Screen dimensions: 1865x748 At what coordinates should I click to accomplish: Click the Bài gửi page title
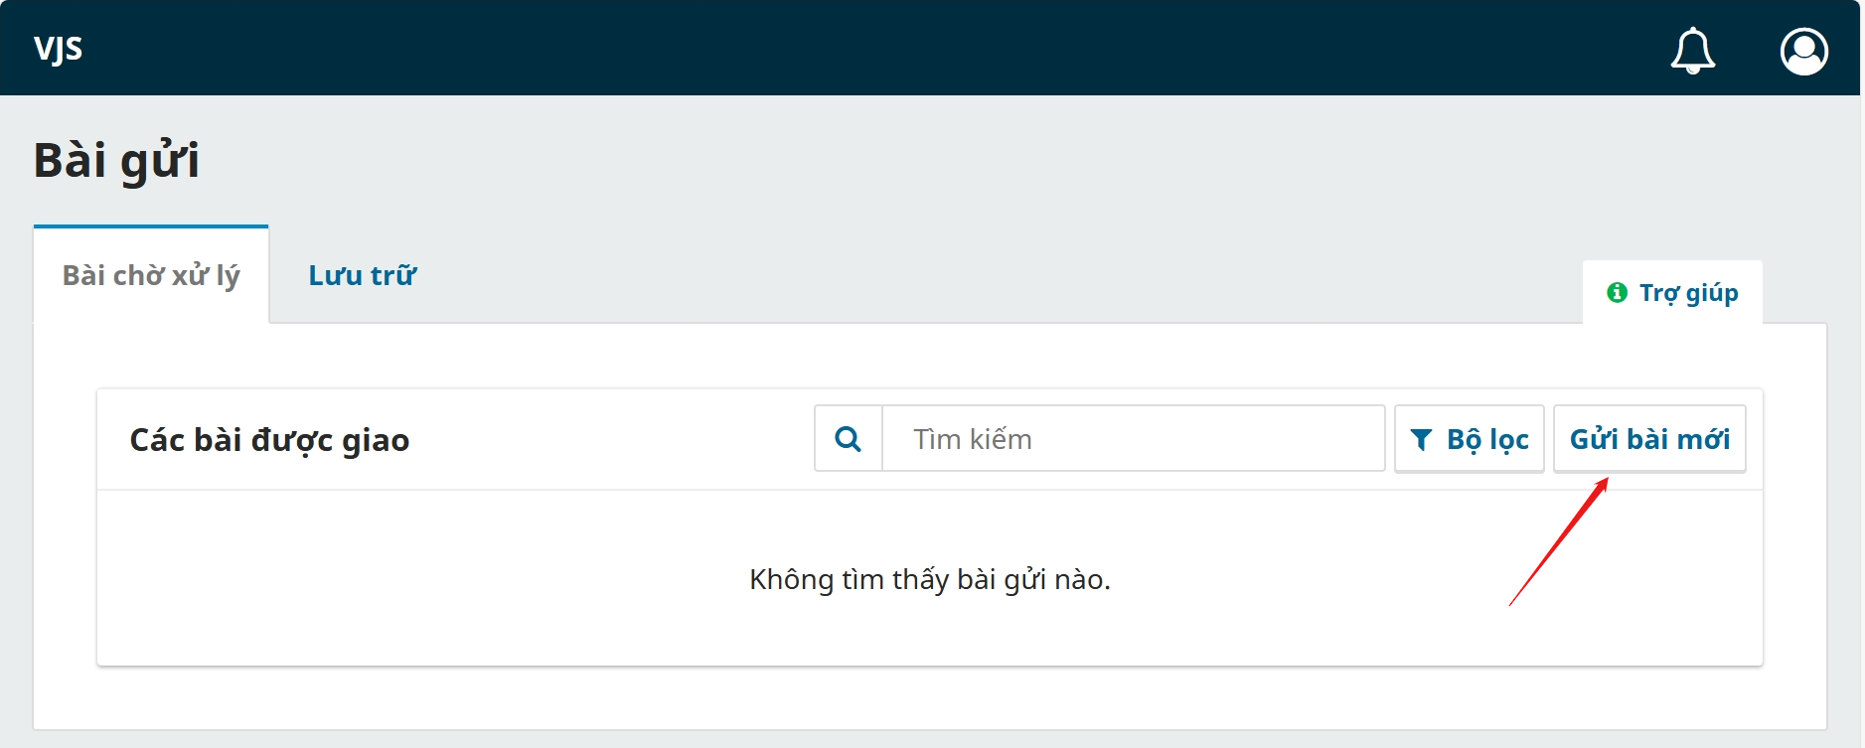(x=116, y=160)
